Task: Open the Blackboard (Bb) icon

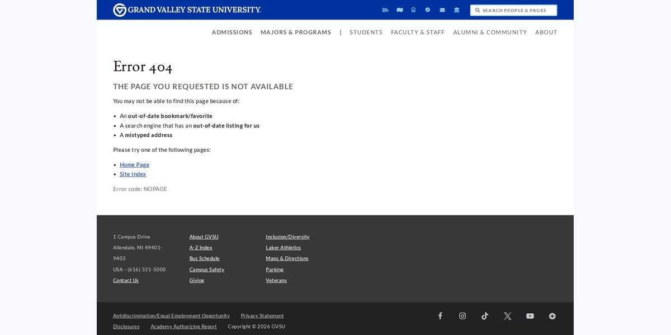Action: [x=385, y=10]
